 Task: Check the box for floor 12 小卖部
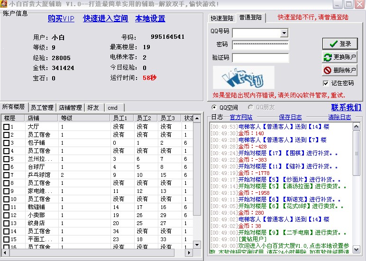tap(7, 215)
